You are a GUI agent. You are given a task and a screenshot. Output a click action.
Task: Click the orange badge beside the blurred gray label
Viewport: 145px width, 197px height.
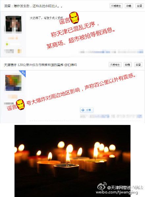[19, 51]
